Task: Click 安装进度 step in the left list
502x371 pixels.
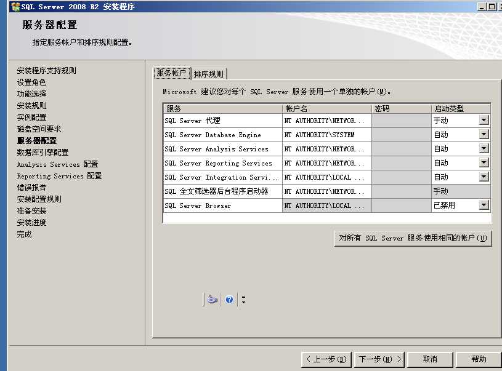Action: (x=31, y=223)
